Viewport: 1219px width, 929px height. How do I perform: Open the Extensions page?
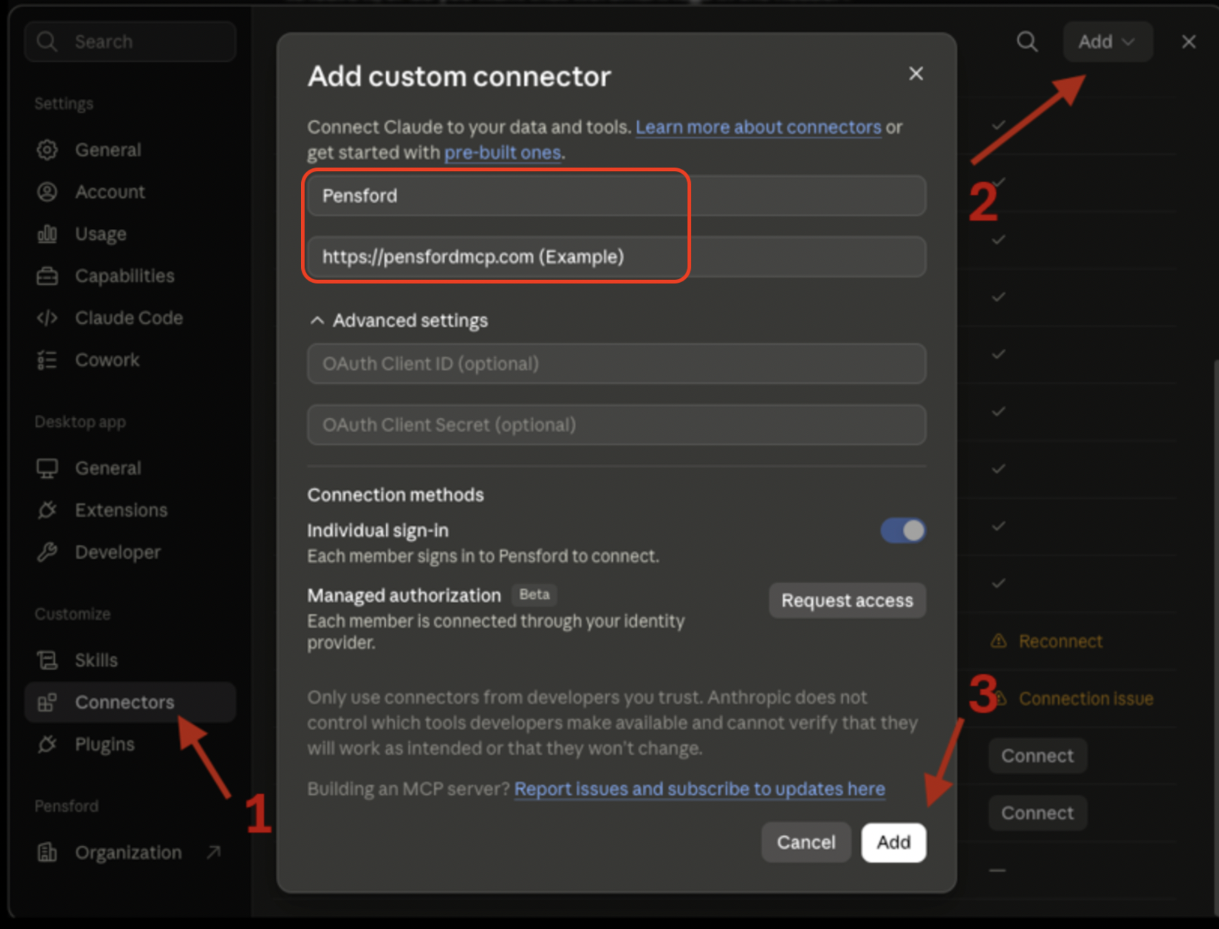130,510
